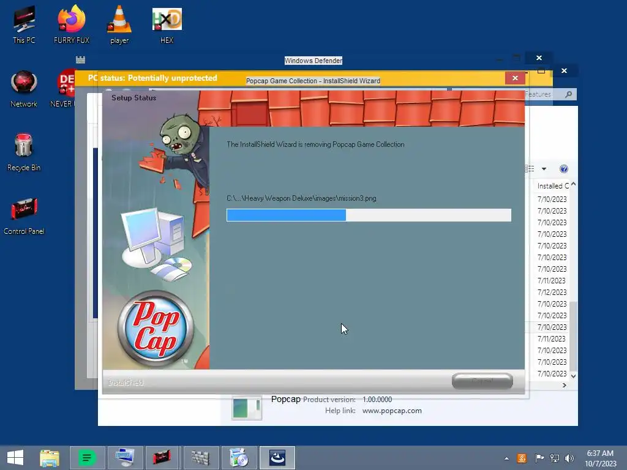Click the mission3.png file path text
The width and height of the screenshot is (627, 470).
tap(301, 198)
